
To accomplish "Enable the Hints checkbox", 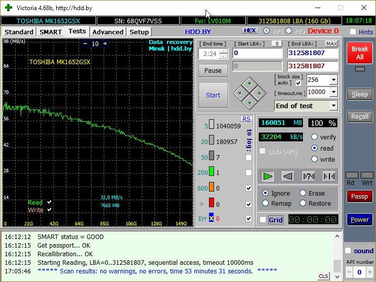I will point(353,32).
